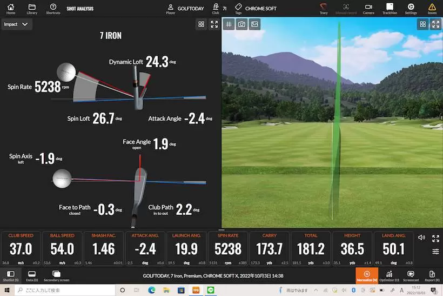View the Issues warning icon

point(432,8)
